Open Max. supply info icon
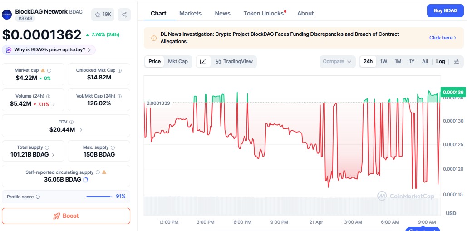467x231 pixels. click(x=113, y=147)
